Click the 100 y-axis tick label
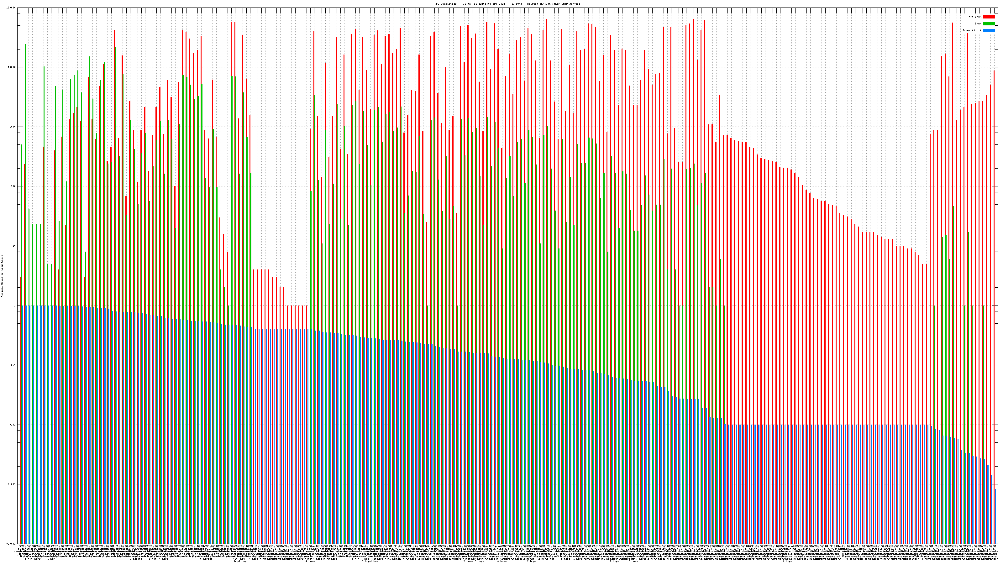This screenshot has width=1003, height=564. [x=13, y=186]
